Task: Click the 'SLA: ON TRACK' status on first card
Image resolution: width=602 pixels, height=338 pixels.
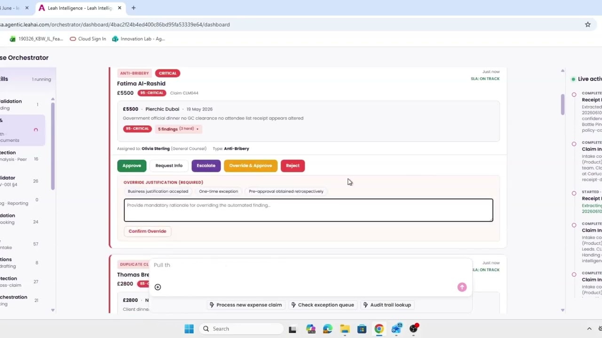Action: (485, 78)
